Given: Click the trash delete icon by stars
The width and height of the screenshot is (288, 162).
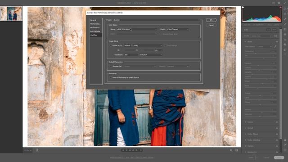Looking at the screenshot, I should click(141, 150).
